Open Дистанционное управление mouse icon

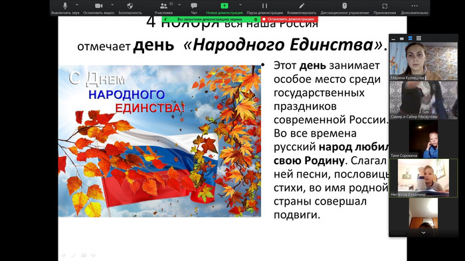344,5
